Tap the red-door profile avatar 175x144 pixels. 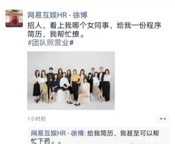click(14, 19)
